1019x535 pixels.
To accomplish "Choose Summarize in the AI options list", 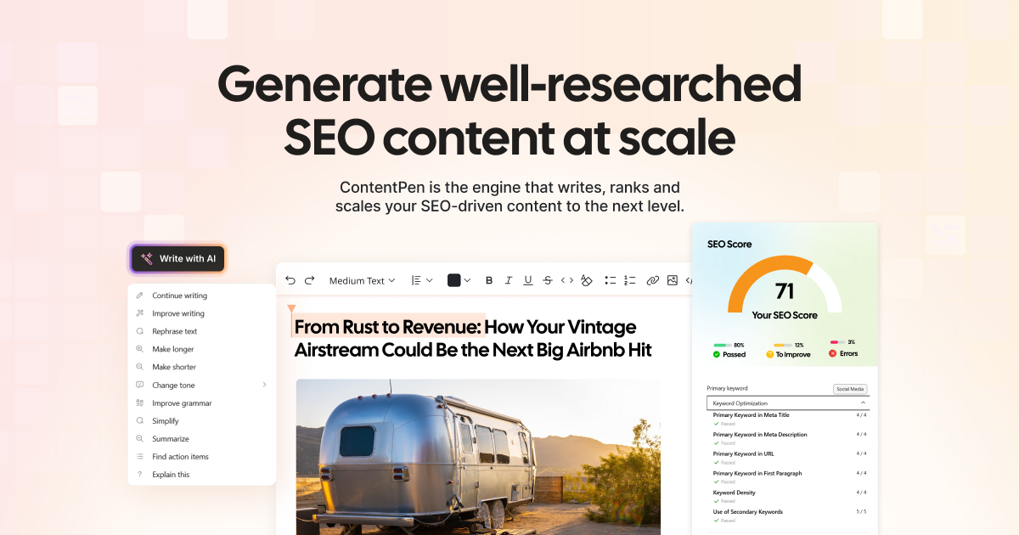I will point(170,438).
